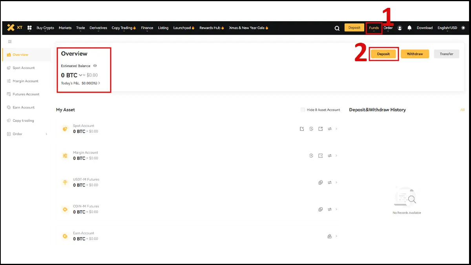The image size is (471, 265).
Task: Click the Spot Account withdraw icon
Action: click(320, 129)
